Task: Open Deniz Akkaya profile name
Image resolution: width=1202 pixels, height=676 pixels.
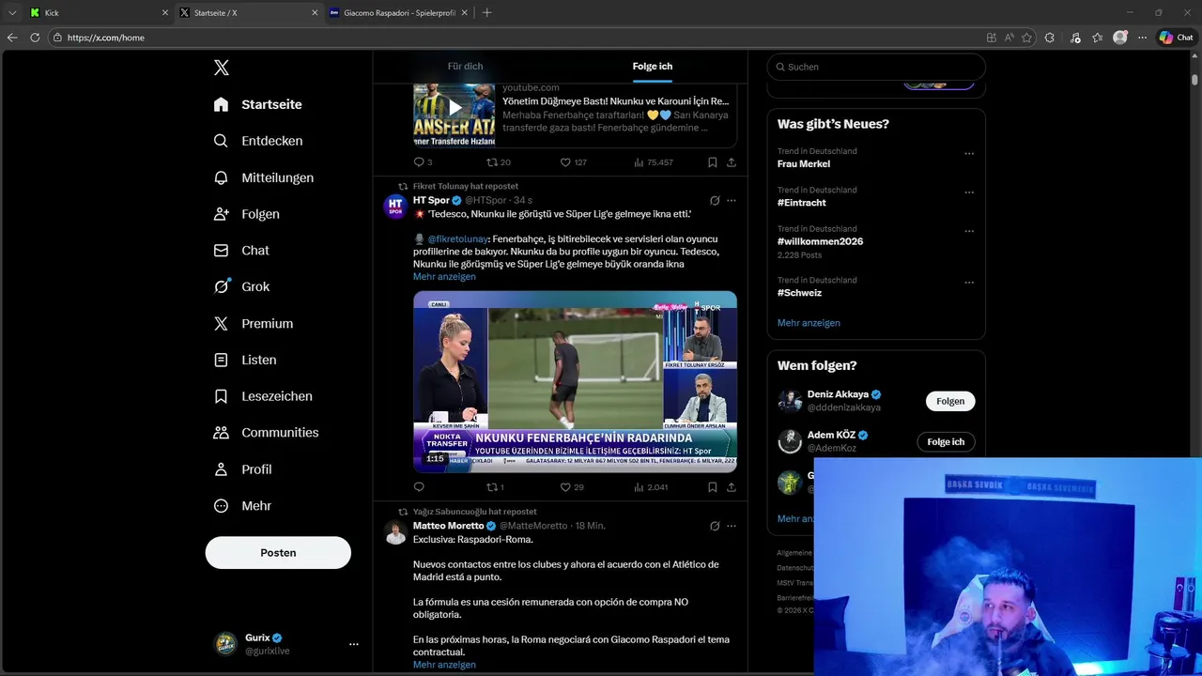Action: 838,394
